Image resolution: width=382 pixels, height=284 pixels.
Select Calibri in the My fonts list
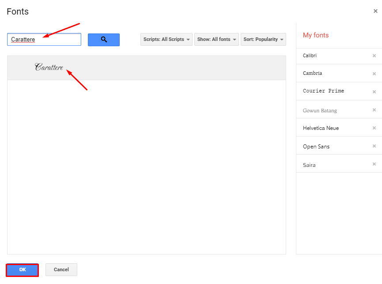click(x=310, y=56)
